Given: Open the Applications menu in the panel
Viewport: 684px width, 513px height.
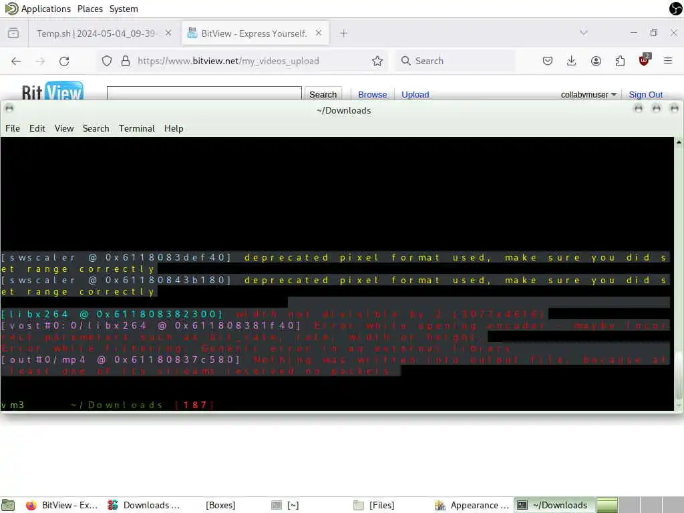Looking at the screenshot, I should tap(38, 9).
